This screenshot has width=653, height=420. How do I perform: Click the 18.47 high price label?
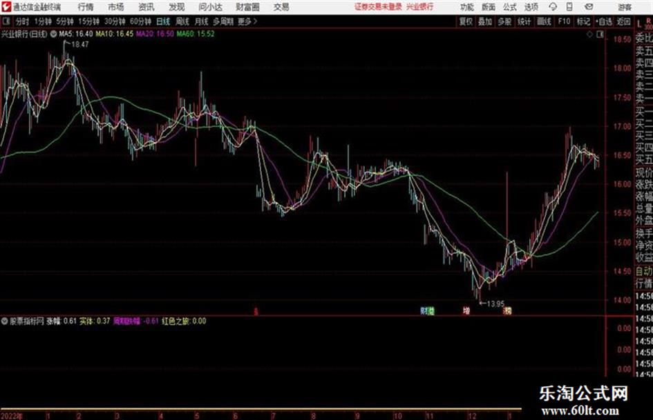[80, 45]
